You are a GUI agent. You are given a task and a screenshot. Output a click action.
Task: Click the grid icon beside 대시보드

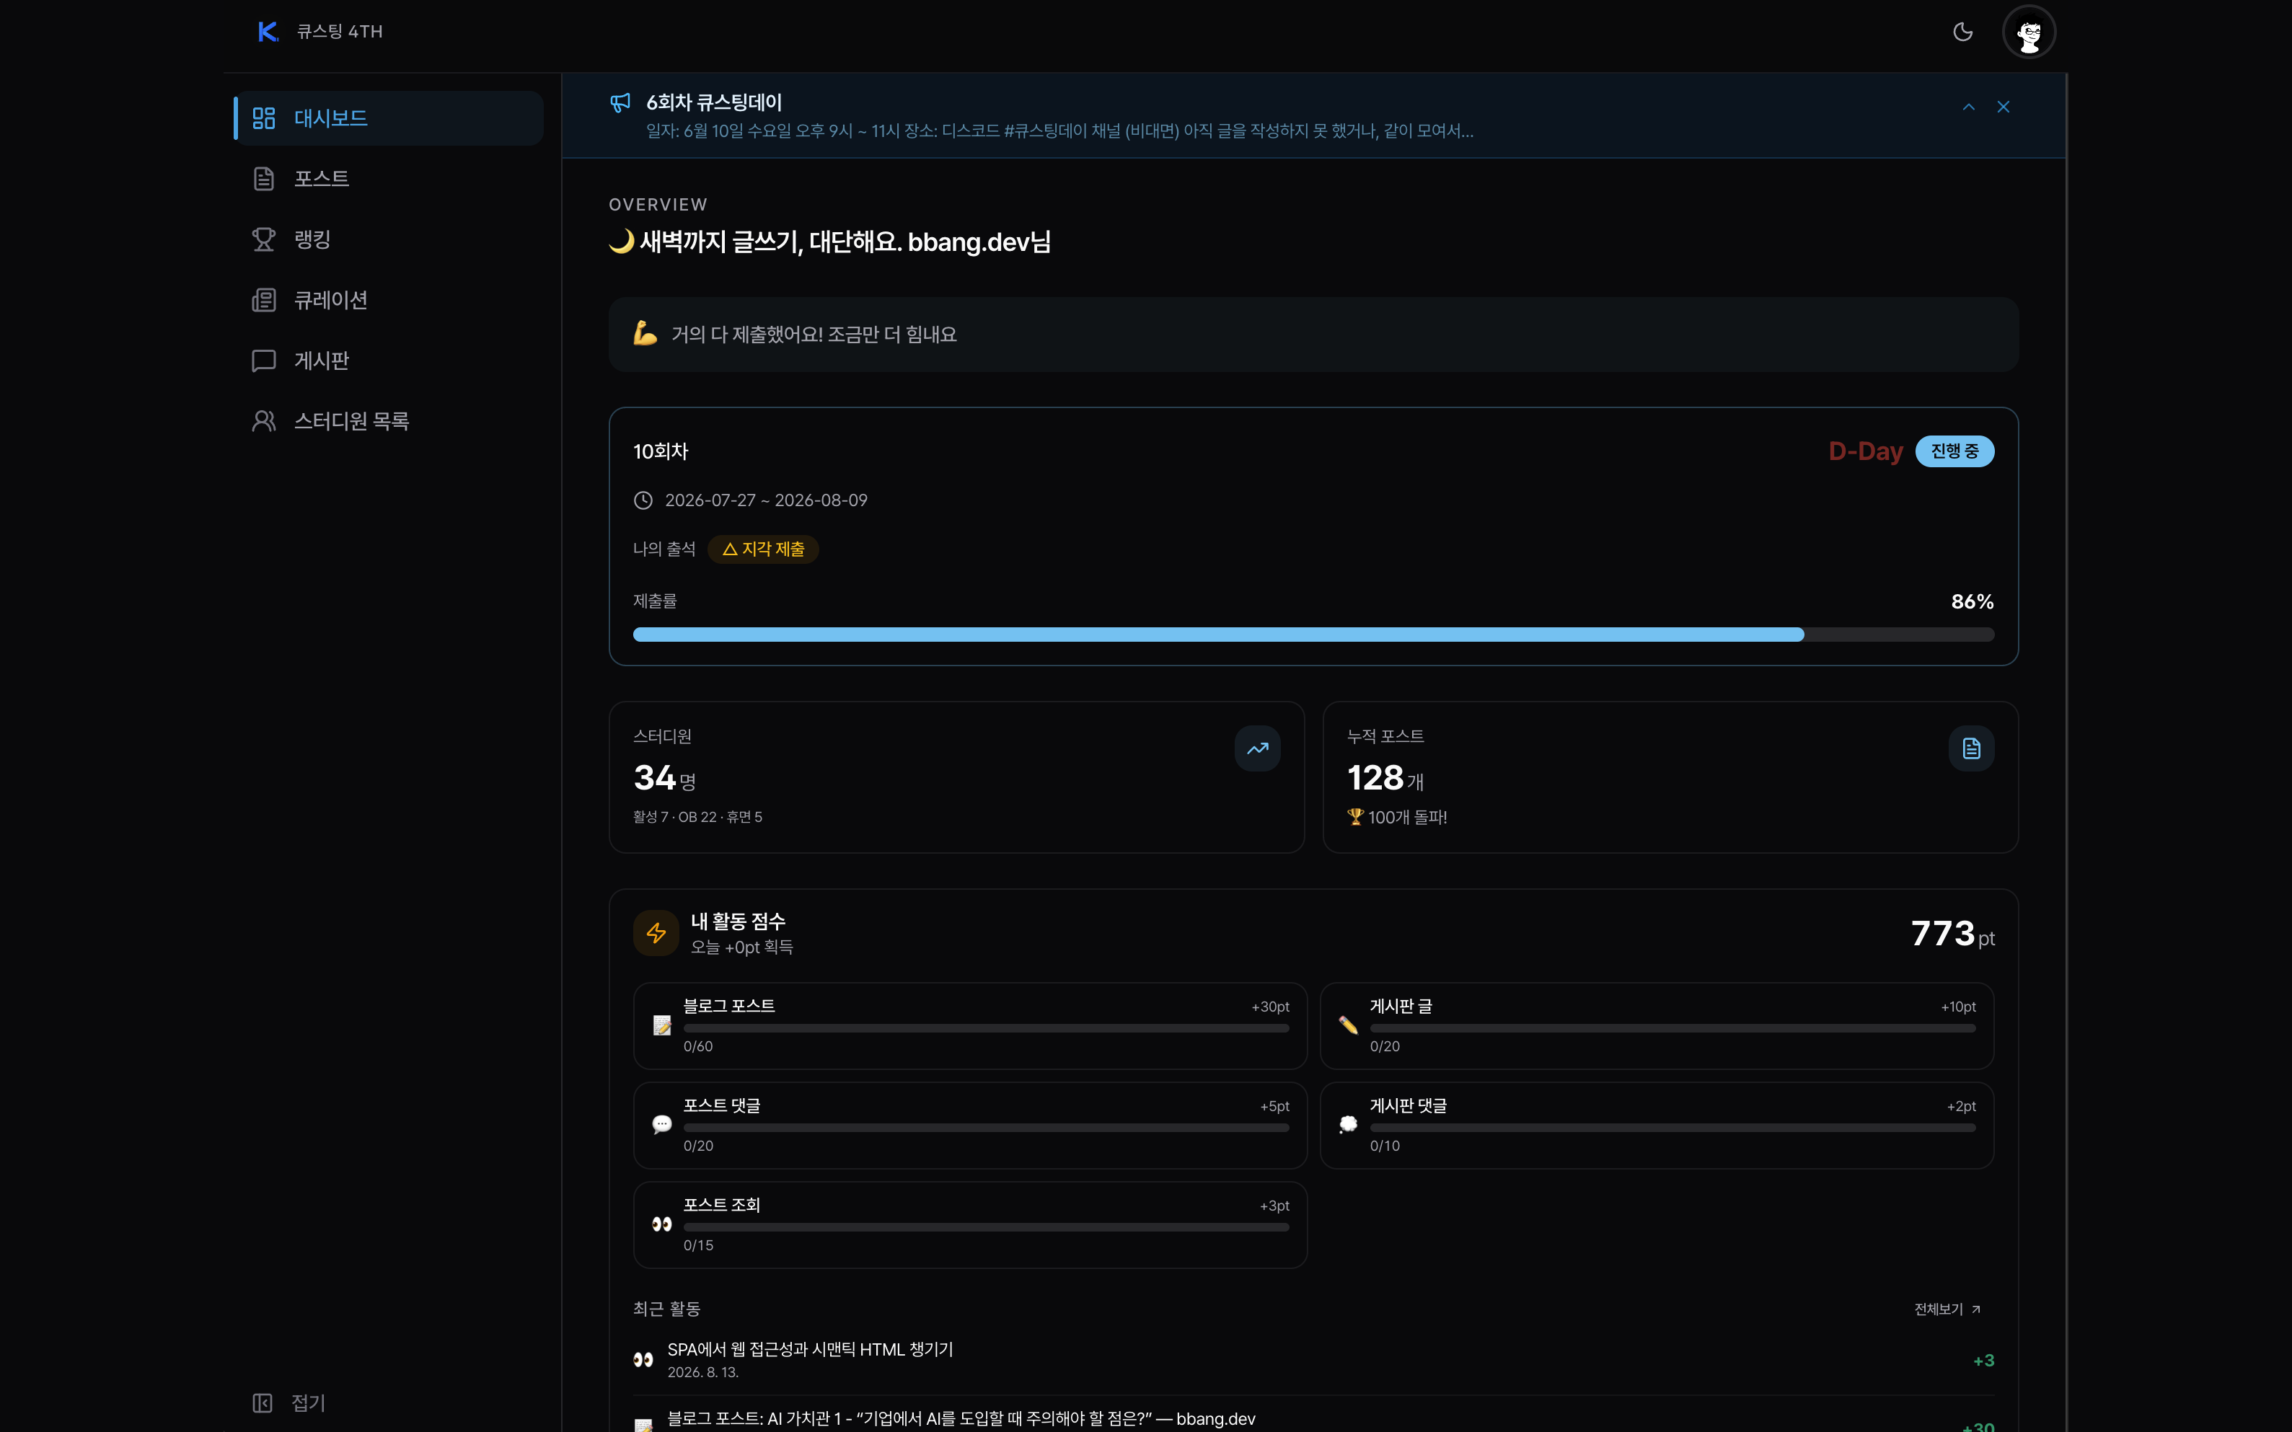pyautogui.click(x=263, y=118)
